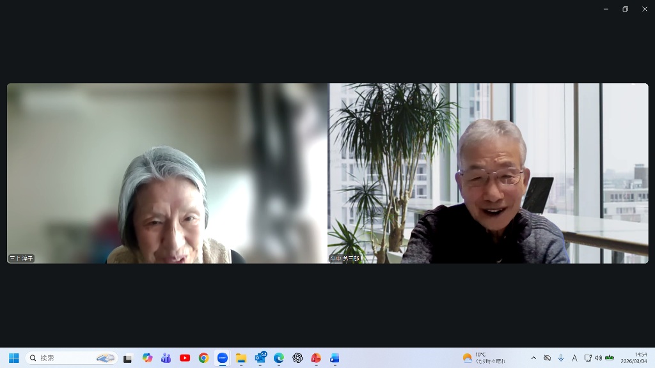Open YouTube from the taskbar
Screen dimensions: 655x368
click(x=185, y=358)
